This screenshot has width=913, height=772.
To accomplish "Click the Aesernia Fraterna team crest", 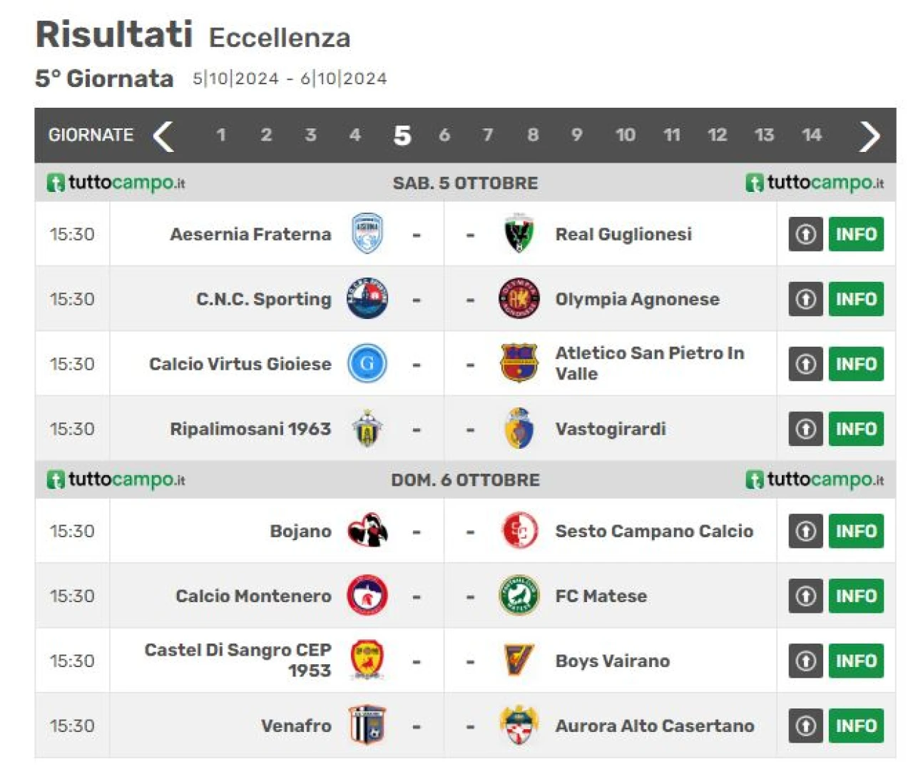I will click(367, 233).
